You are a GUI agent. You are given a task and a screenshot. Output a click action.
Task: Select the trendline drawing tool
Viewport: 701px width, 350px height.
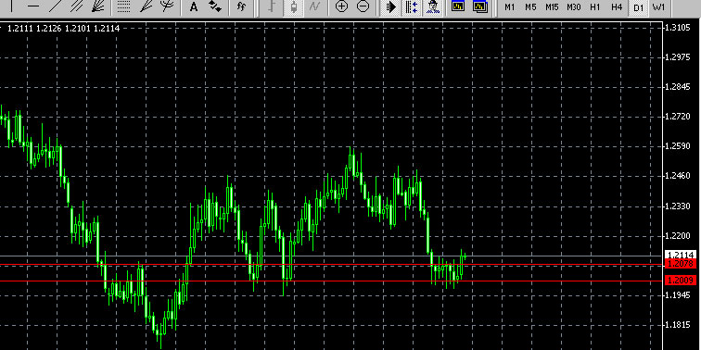55,6
